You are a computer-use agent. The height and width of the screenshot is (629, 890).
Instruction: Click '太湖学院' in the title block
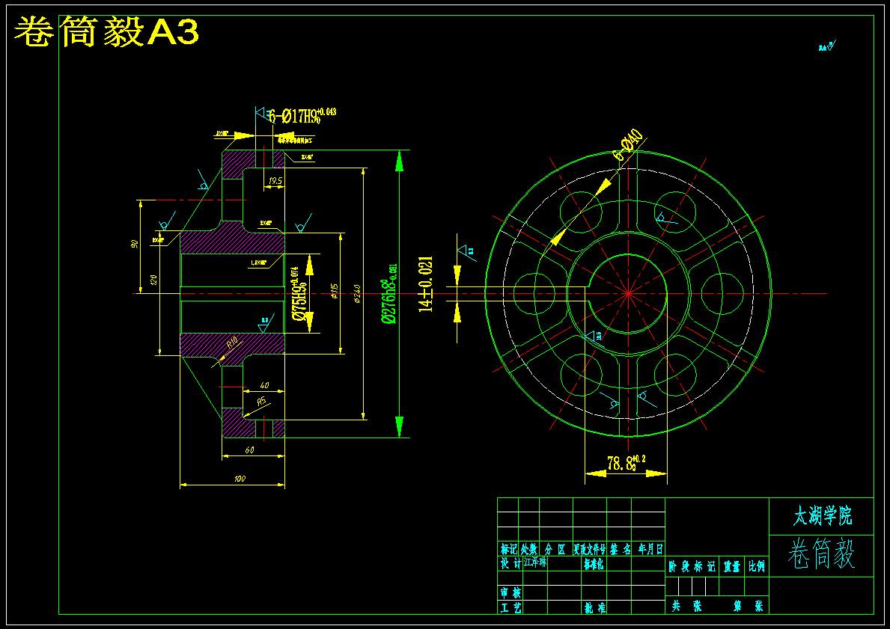(x=823, y=517)
